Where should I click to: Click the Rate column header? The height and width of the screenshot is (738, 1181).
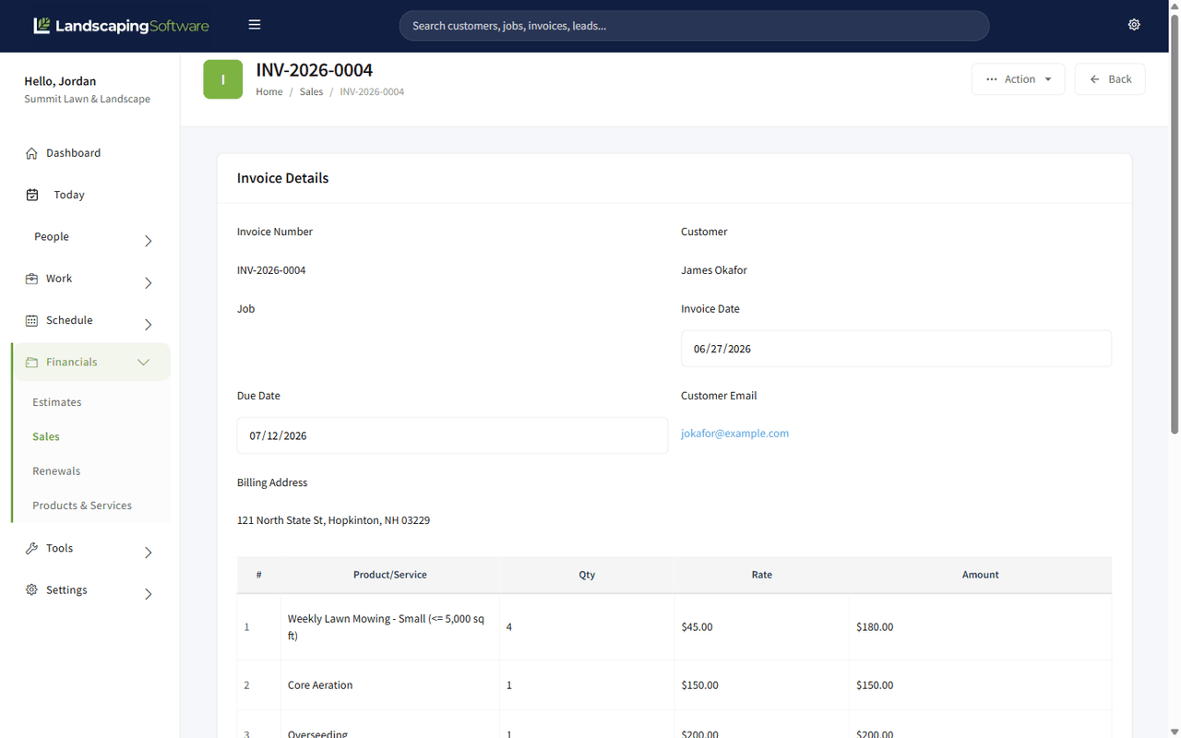coord(762,575)
